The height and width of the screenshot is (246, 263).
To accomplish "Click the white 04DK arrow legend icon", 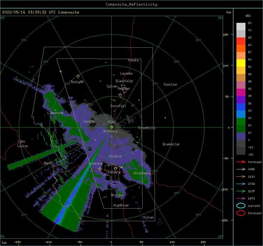I will click(x=241, y=169).
